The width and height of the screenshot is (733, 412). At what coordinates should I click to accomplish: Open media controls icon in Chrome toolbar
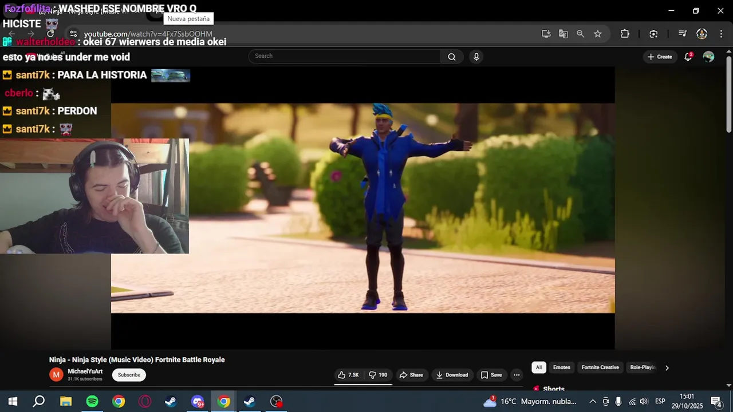[x=682, y=34]
